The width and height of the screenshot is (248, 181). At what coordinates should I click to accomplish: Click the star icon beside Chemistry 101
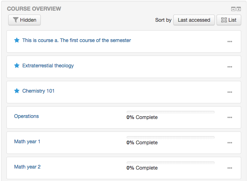click(17, 91)
